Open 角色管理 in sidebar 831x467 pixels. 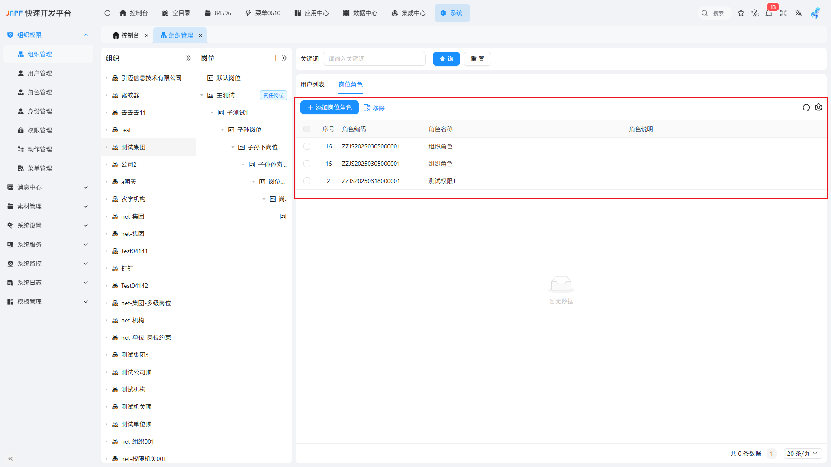48,92
